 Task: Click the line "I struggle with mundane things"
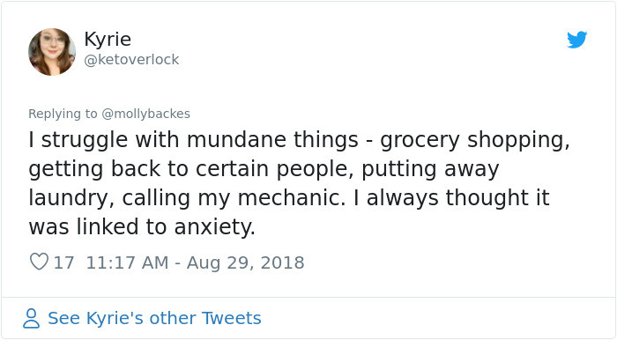point(193,140)
